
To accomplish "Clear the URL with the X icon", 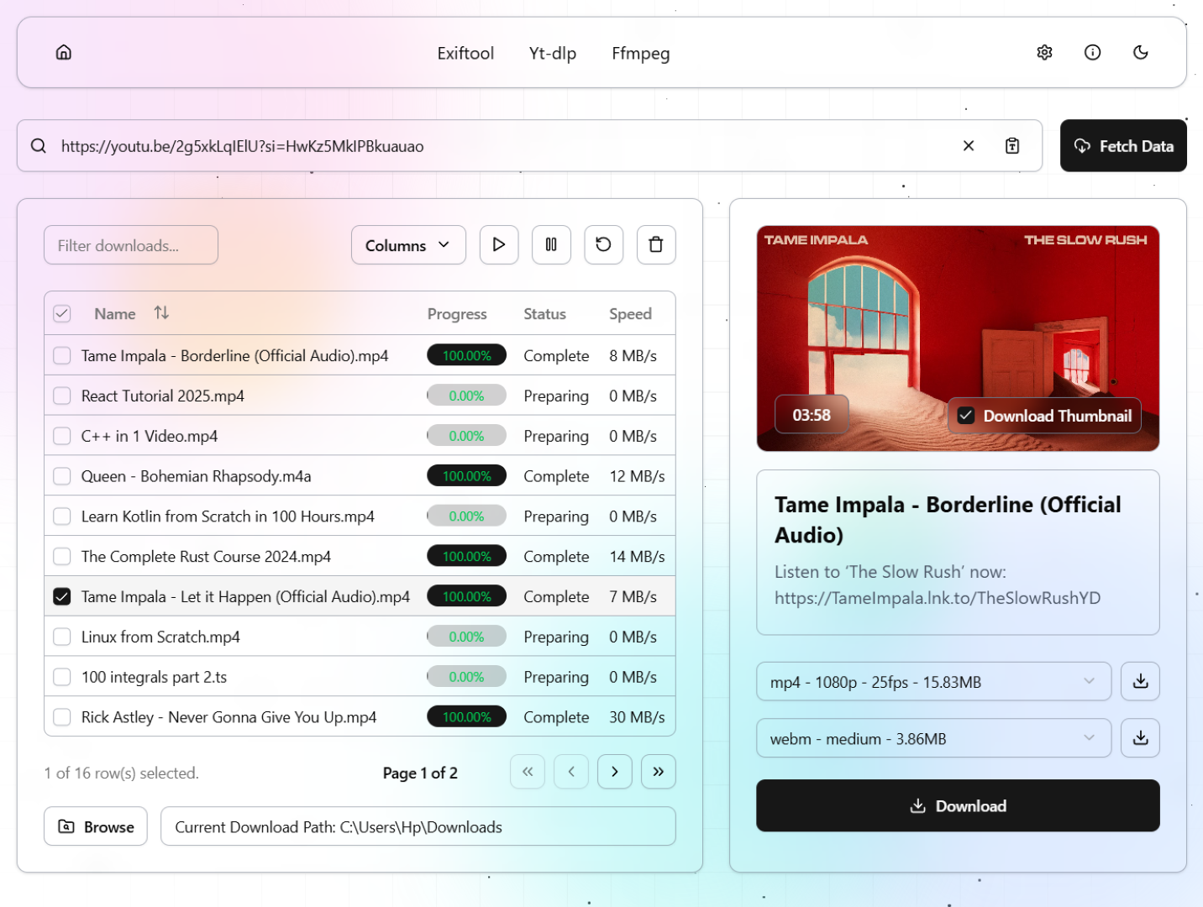I will click(968, 146).
